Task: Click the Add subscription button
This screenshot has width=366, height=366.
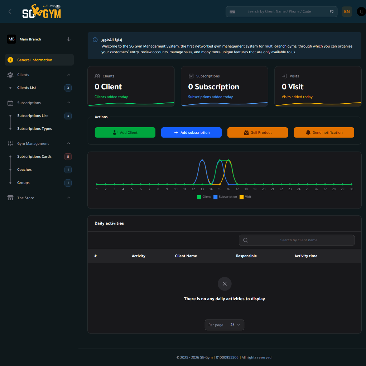Action: click(x=191, y=132)
